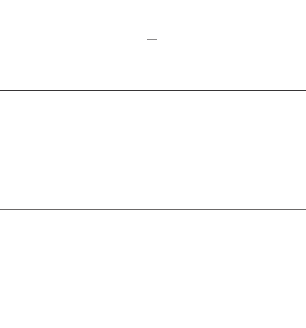Click the divider between fourth and fifth rows
Screen dimensions: 306x328
(153, 269)
